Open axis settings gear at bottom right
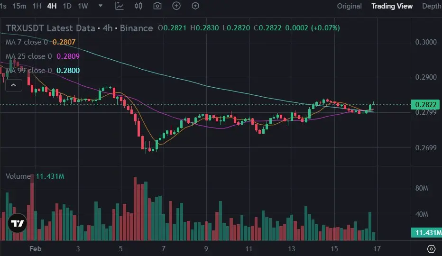 [431, 249]
